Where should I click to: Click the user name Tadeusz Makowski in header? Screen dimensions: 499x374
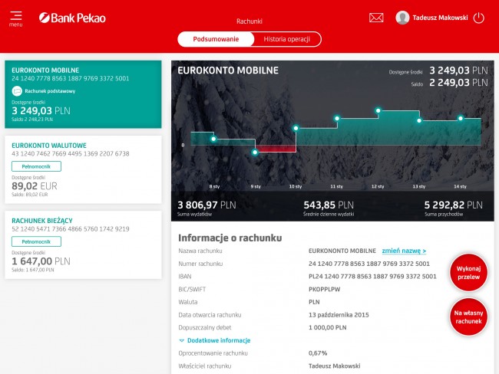[x=440, y=18]
